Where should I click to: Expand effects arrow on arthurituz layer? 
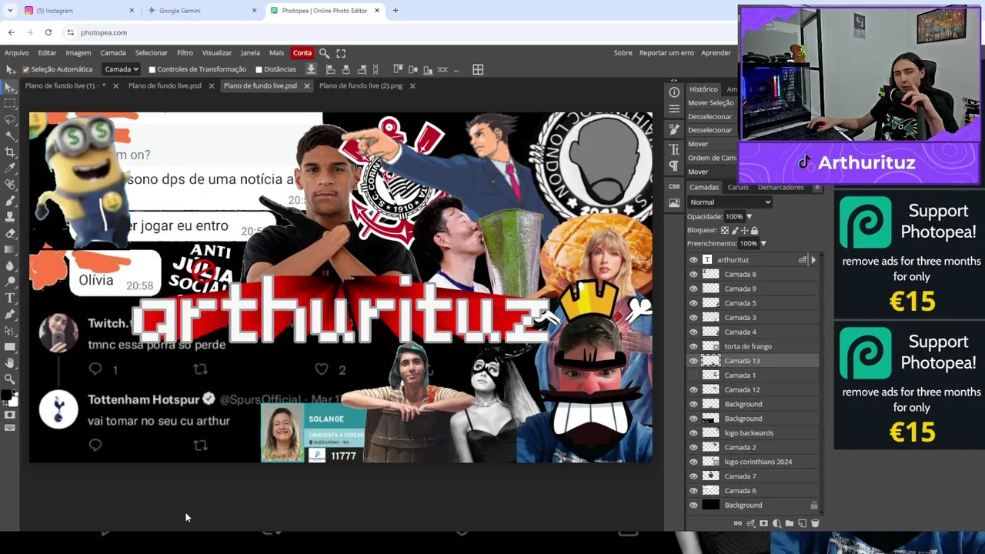[813, 260]
